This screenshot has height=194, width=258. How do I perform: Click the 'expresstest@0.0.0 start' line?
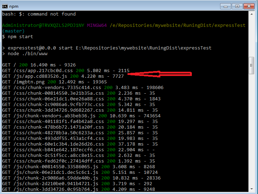(x=107, y=48)
